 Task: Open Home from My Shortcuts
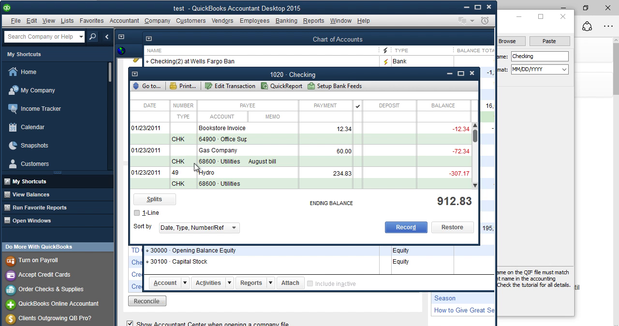pyautogui.click(x=28, y=72)
